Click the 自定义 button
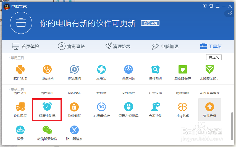This screenshot has width=236, height=147. point(214,57)
